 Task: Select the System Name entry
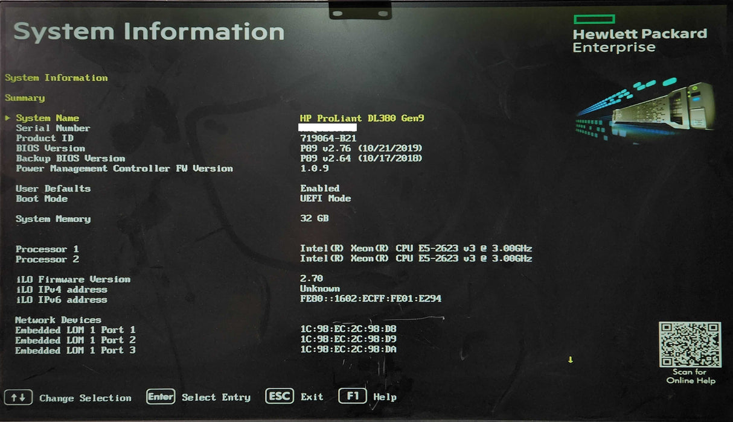47,118
